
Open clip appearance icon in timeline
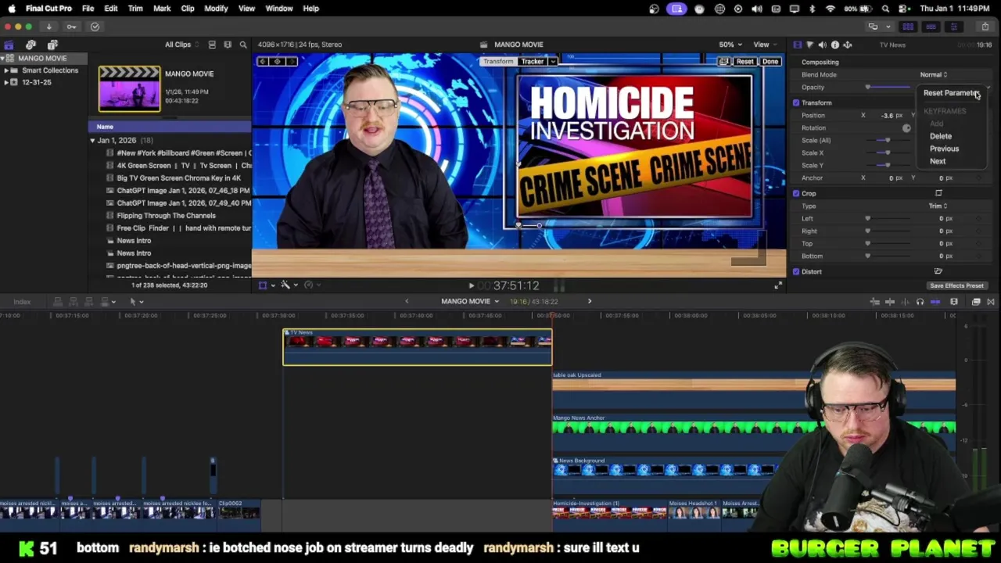click(x=954, y=302)
